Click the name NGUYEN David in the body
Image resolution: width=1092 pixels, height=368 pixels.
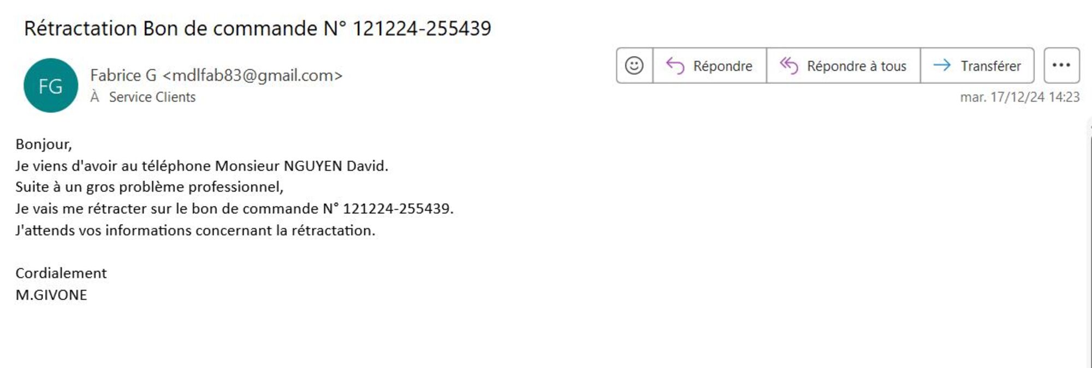(x=335, y=166)
